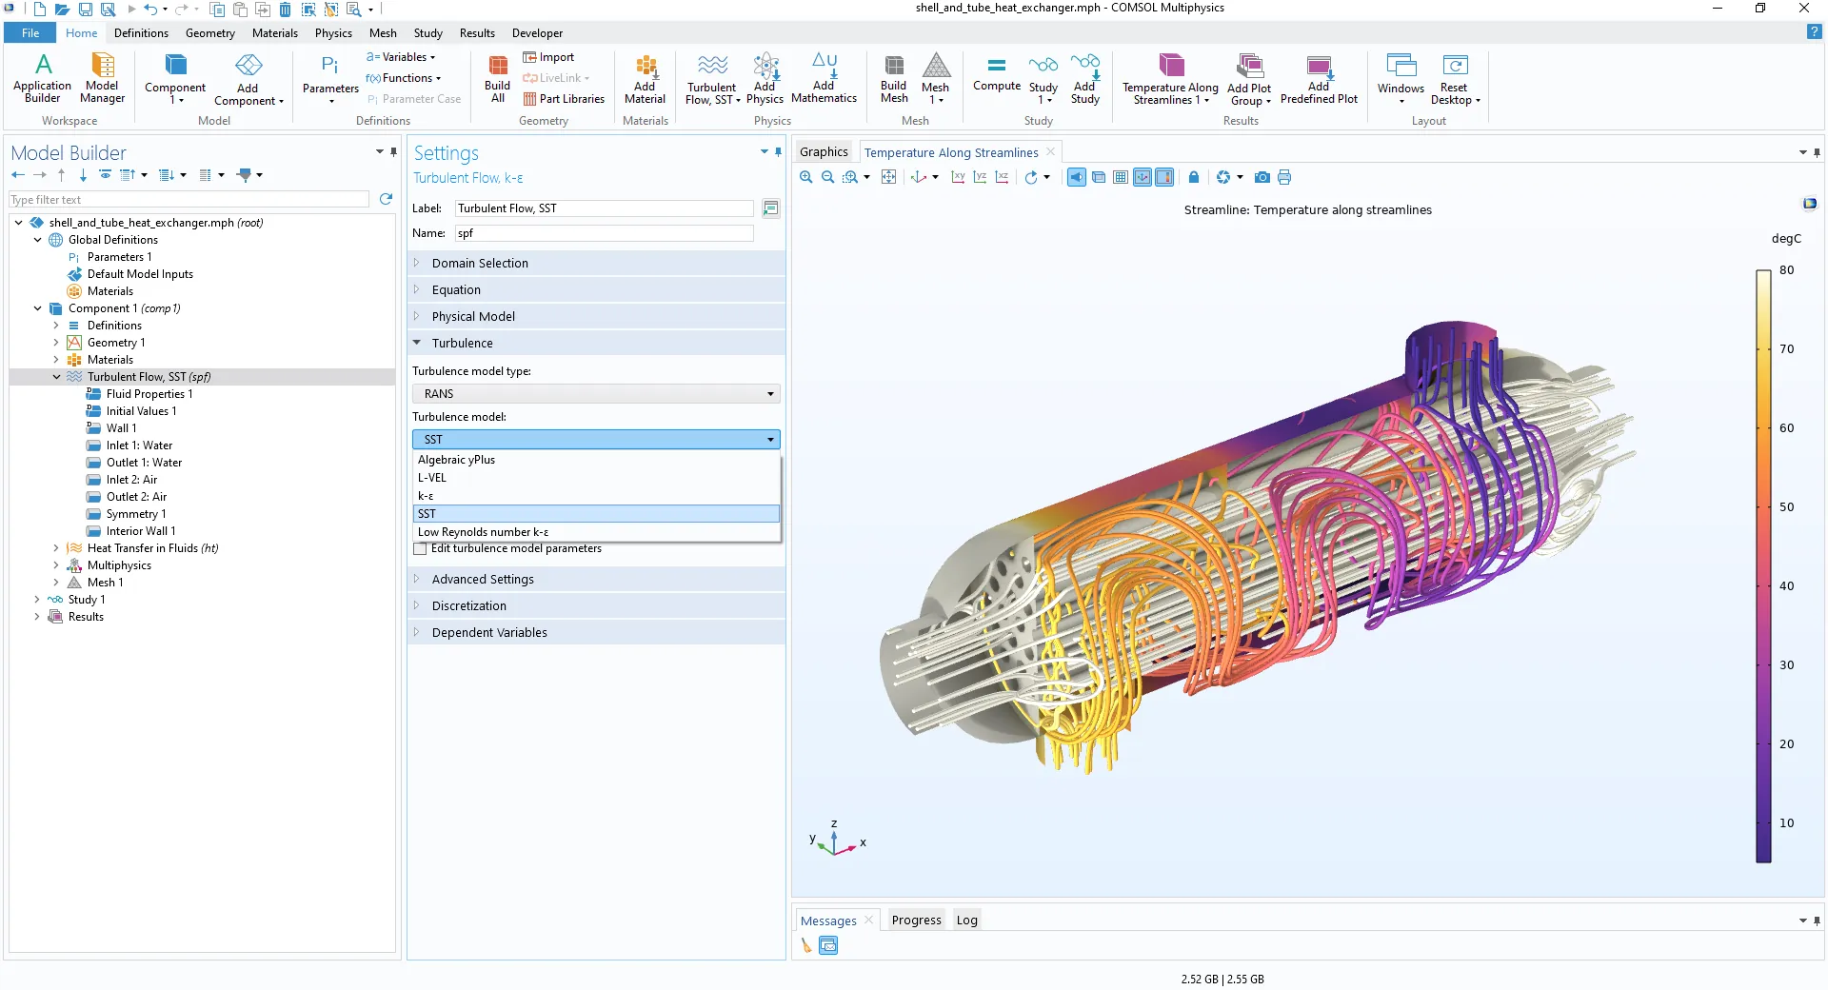Open the Turbulence model type RANS dropdown
Screen dimensions: 1828x990
tap(596, 394)
